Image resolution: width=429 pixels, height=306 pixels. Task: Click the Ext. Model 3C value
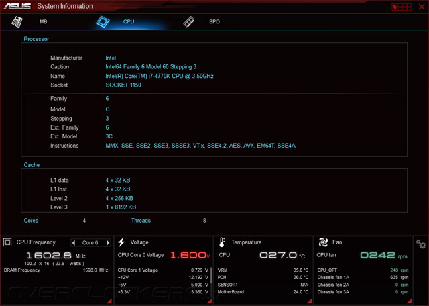click(x=109, y=136)
